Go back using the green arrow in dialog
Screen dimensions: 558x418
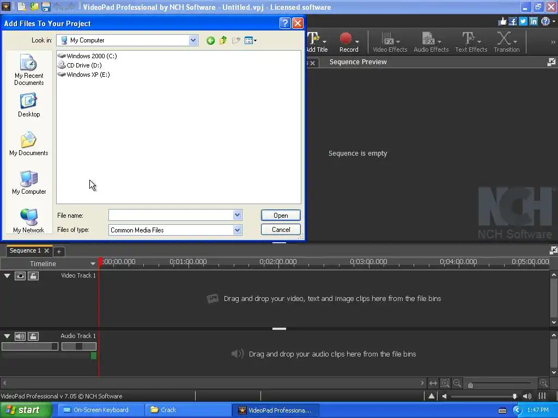click(x=210, y=40)
